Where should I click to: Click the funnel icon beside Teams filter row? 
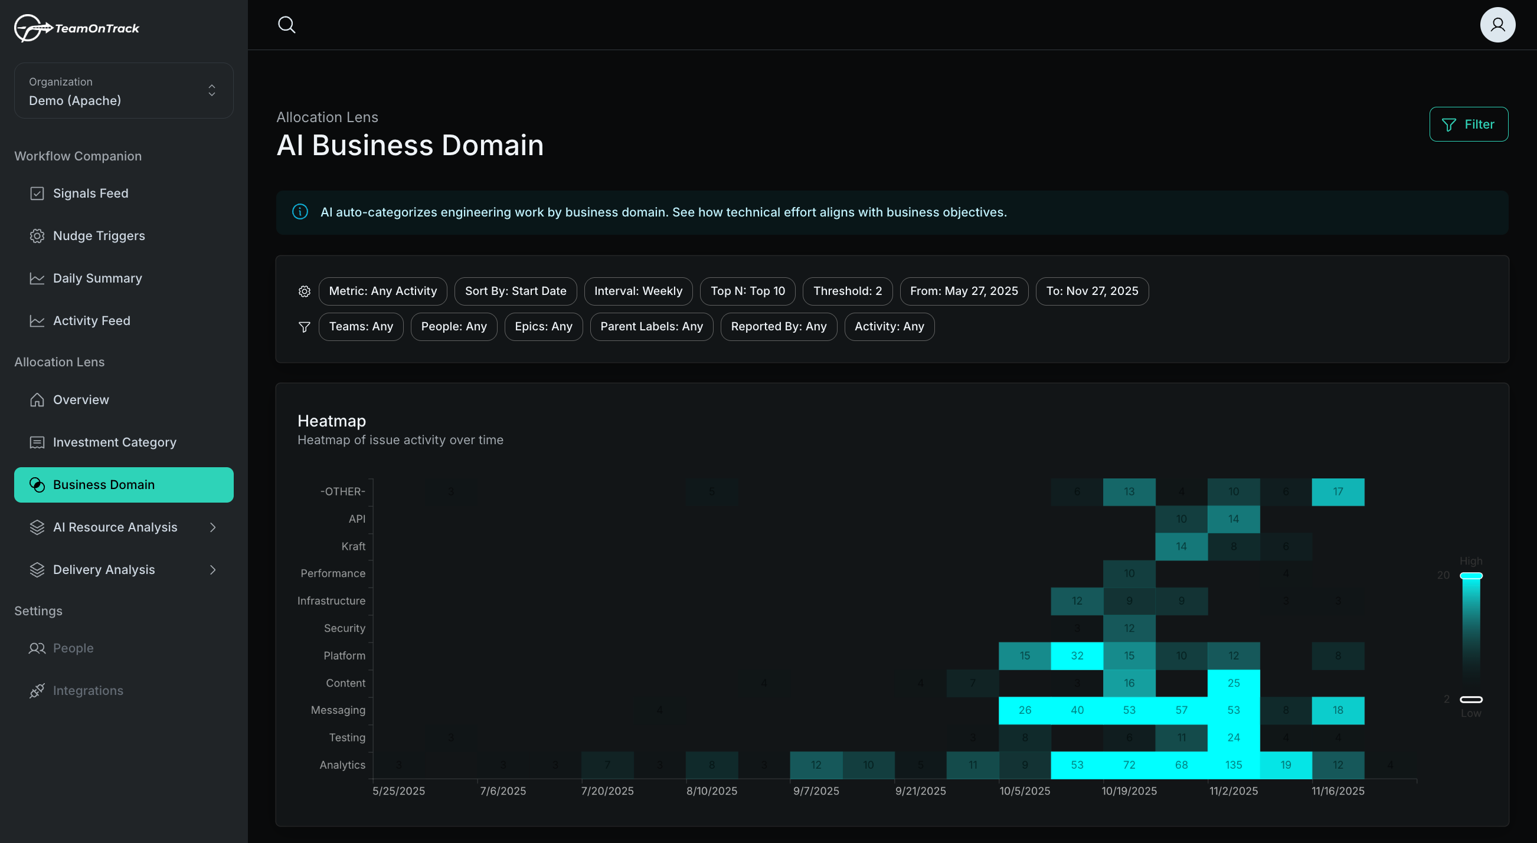pyautogui.click(x=305, y=327)
